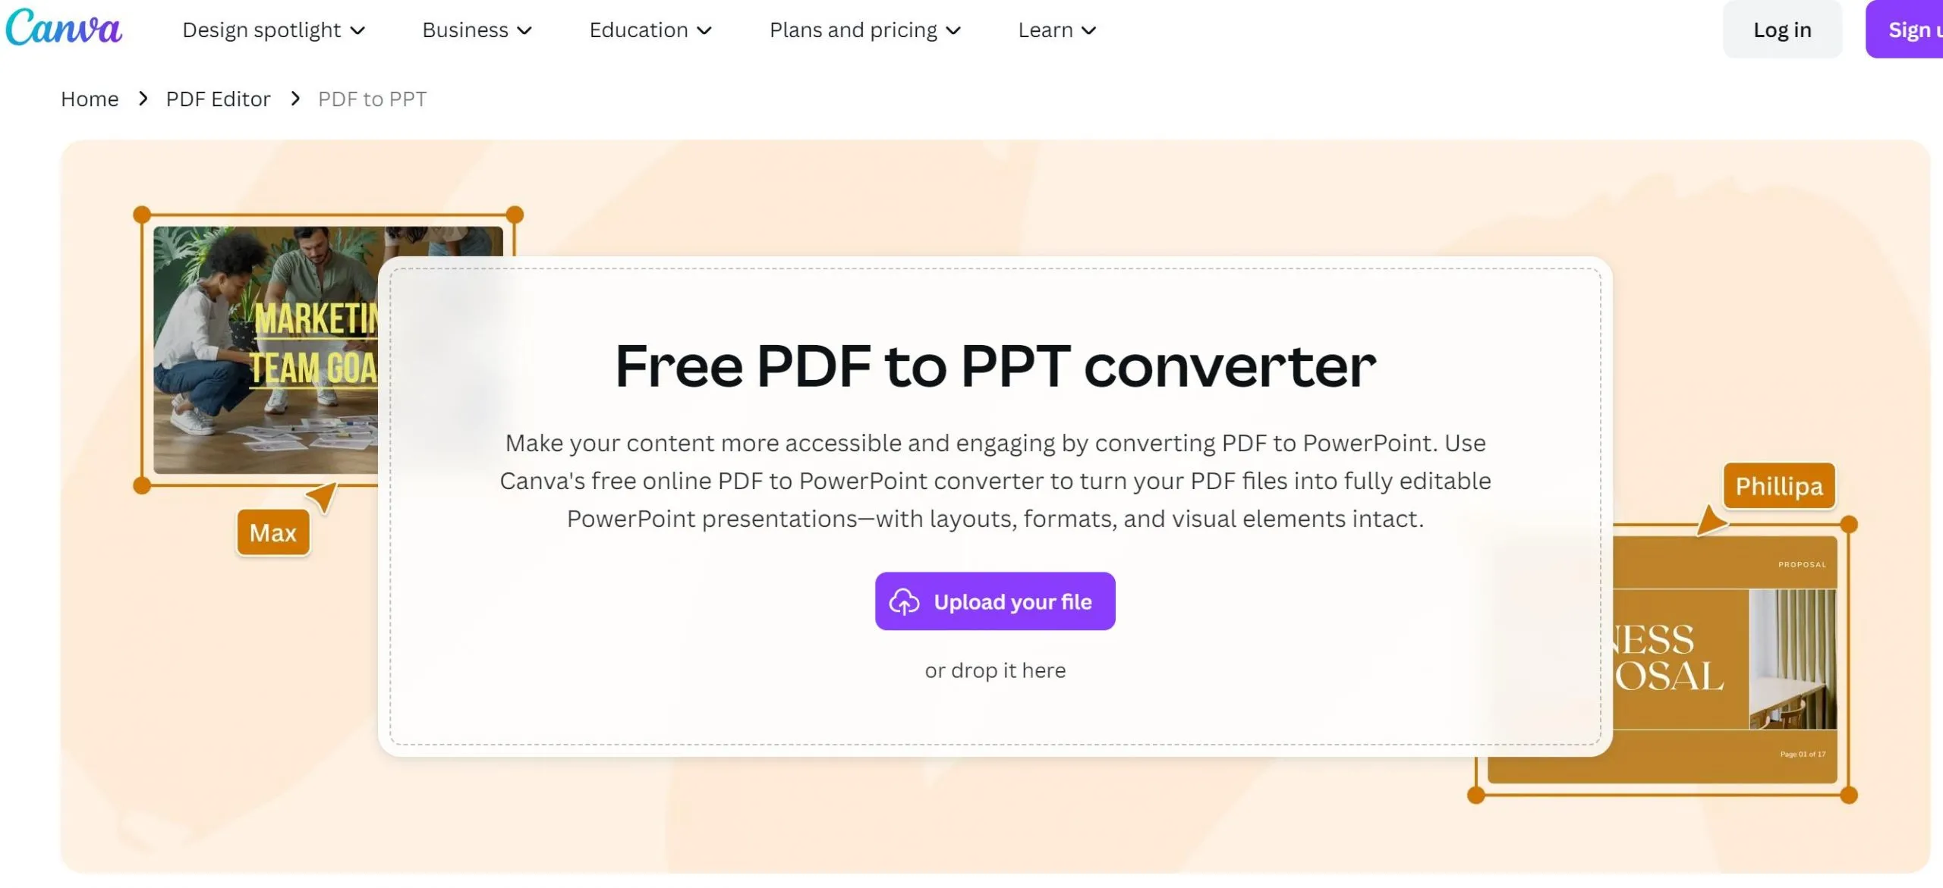
Task: Navigate to Home breadcrumb link
Action: pyautogui.click(x=90, y=98)
